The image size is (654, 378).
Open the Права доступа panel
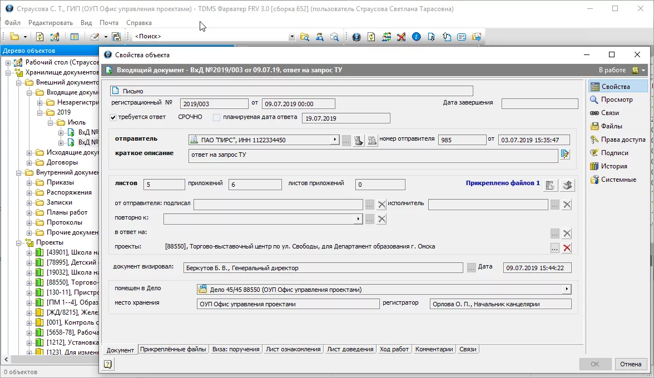622,140
